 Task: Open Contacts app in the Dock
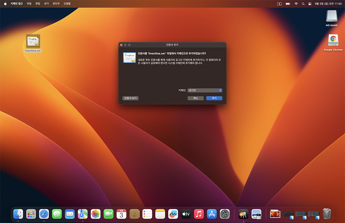pos(134,214)
